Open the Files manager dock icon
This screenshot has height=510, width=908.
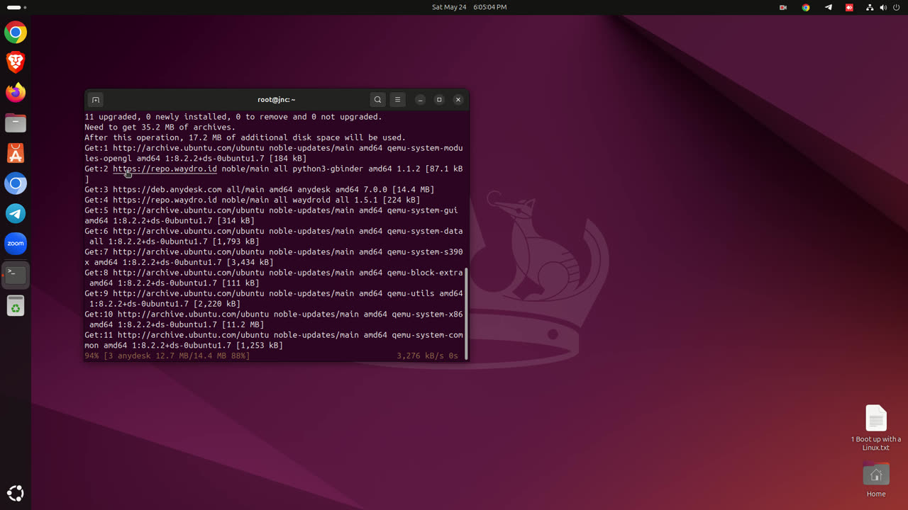point(16,123)
